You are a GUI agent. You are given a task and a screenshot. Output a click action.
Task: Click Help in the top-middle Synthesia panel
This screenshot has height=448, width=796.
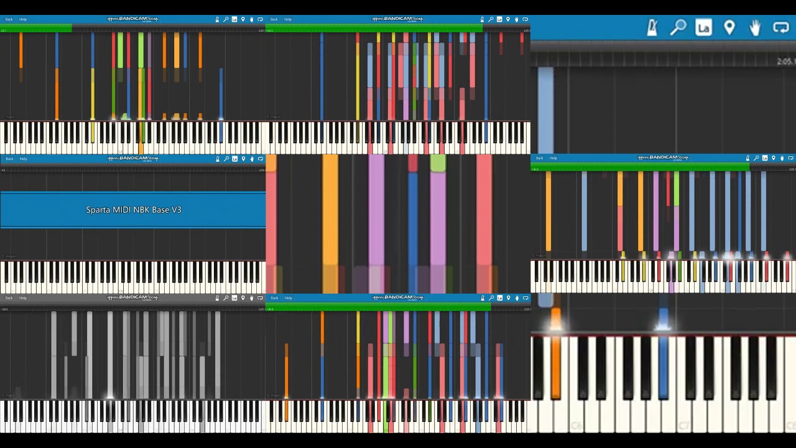tap(288, 19)
